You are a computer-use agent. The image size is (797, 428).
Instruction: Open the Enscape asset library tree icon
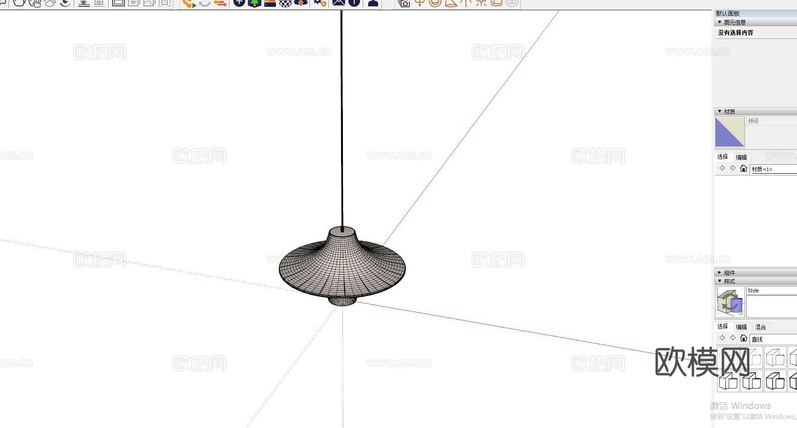tap(255, 3)
